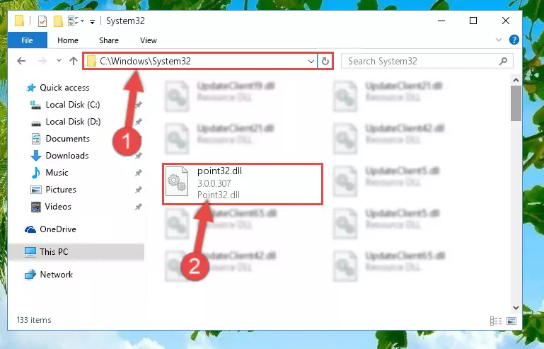Image resolution: width=544 pixels, height=349 pixels.
Task: Click the search magnifier icon
Action: click(x=503, y=62)
